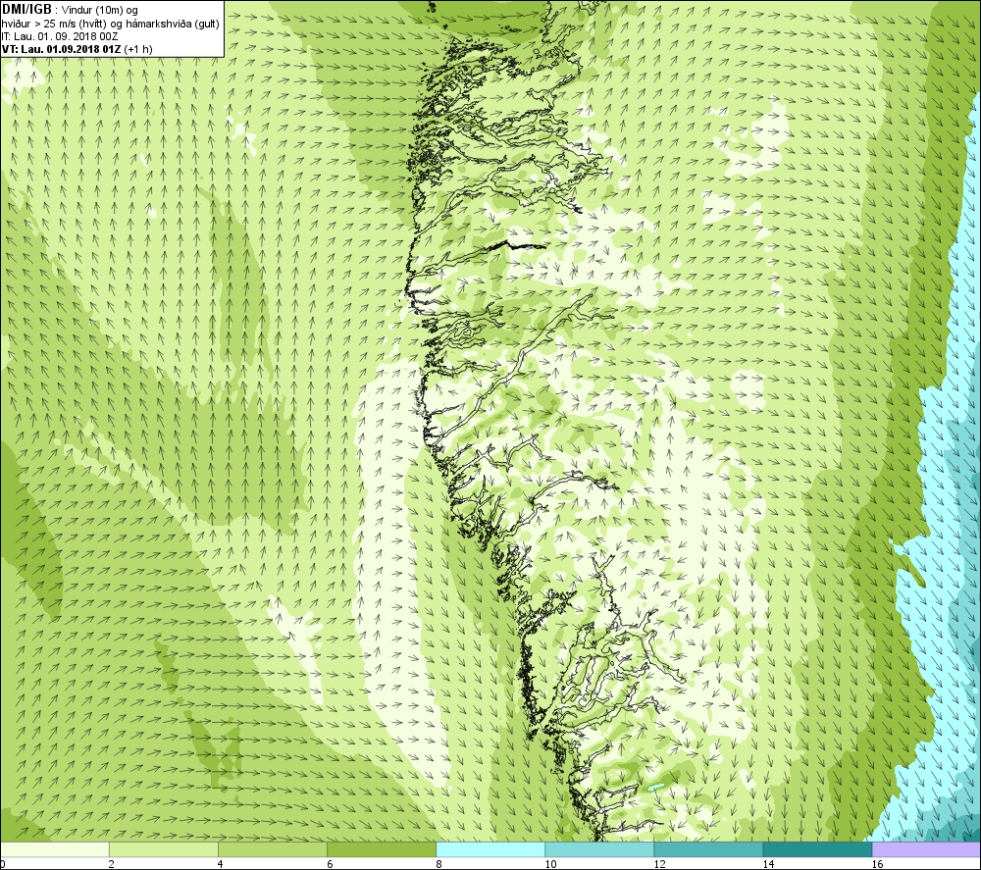Viewport: 981px width, 870px height.
Task: Click the small cyan lake near southern coast
Action: [x=656, y=787]
